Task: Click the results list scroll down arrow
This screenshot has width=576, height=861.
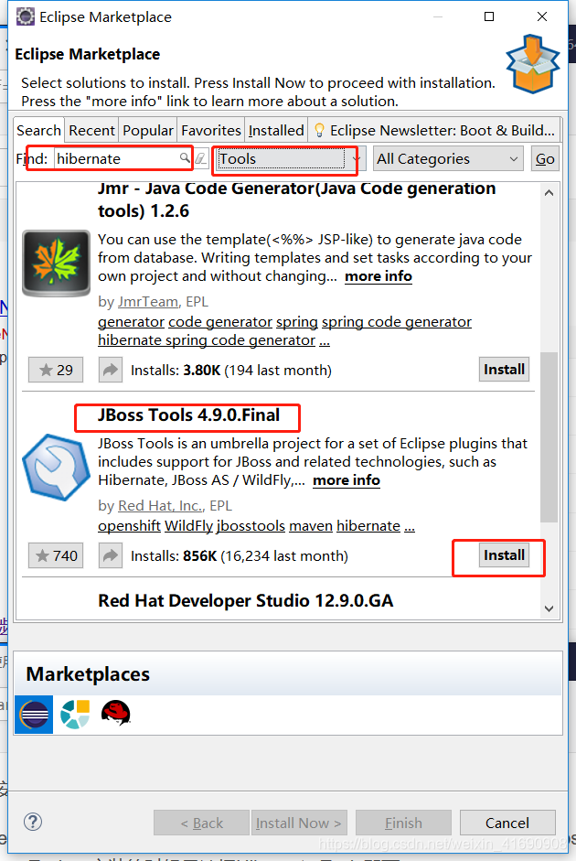Action: [549, 608]
